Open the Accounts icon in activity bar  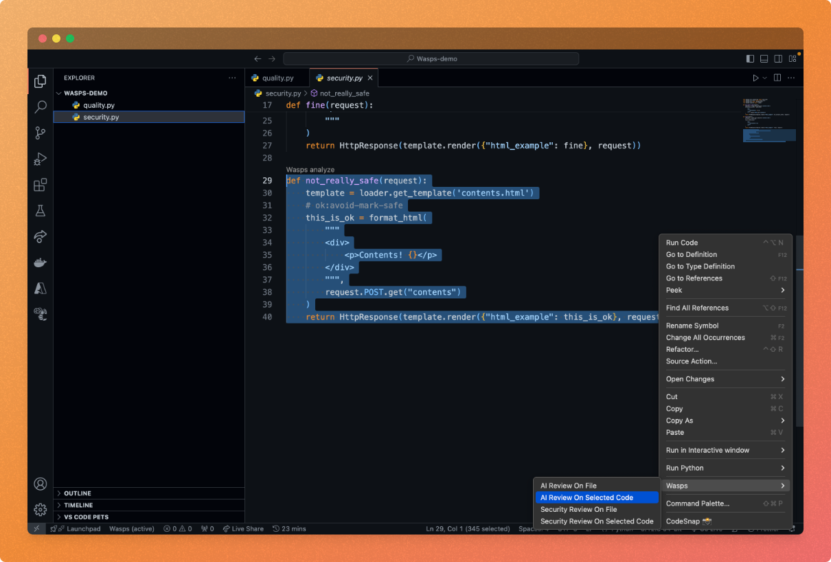41,484
